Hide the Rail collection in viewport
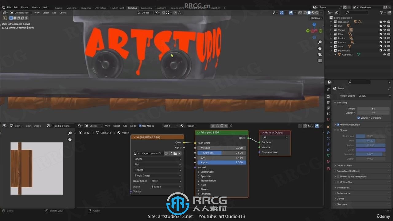The width and height of the screenshot is (393, 221). pyautogui.click(x=384, y=26)
